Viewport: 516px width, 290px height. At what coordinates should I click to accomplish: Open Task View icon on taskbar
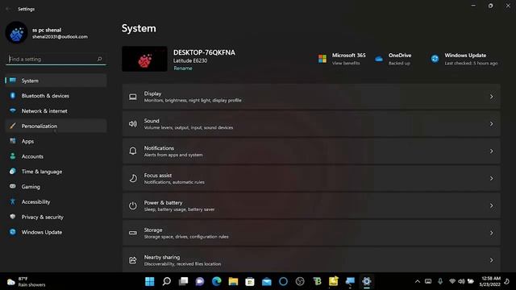tap(183, 281)
